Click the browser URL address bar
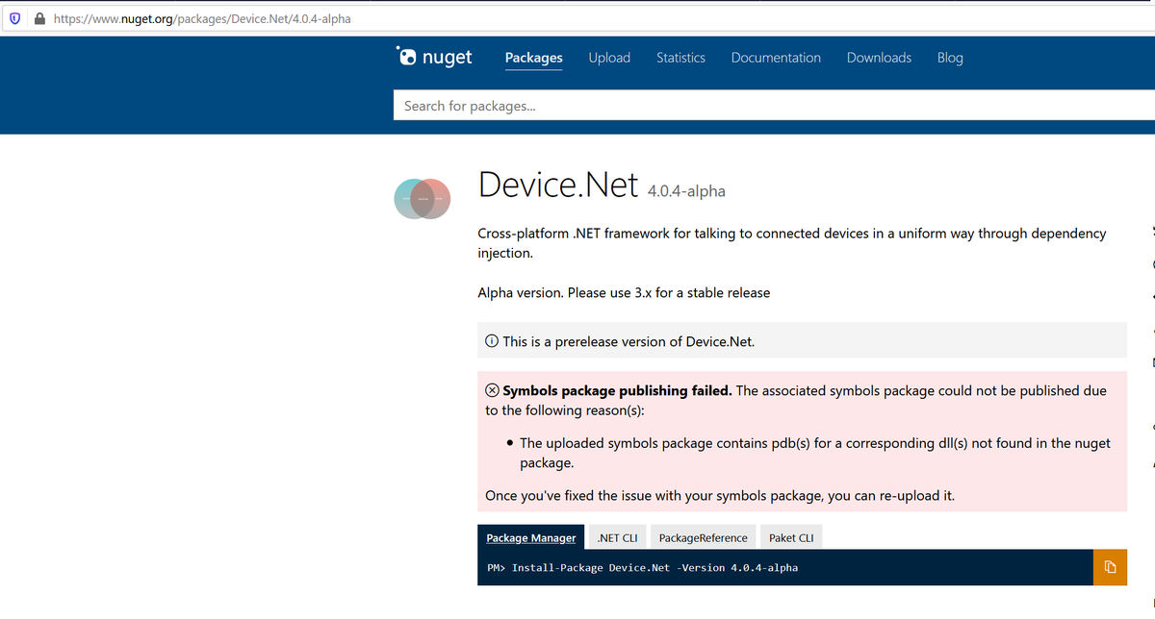Image resolution: width=1155 pixels, height=619 pixels. (x=577, y=18)
